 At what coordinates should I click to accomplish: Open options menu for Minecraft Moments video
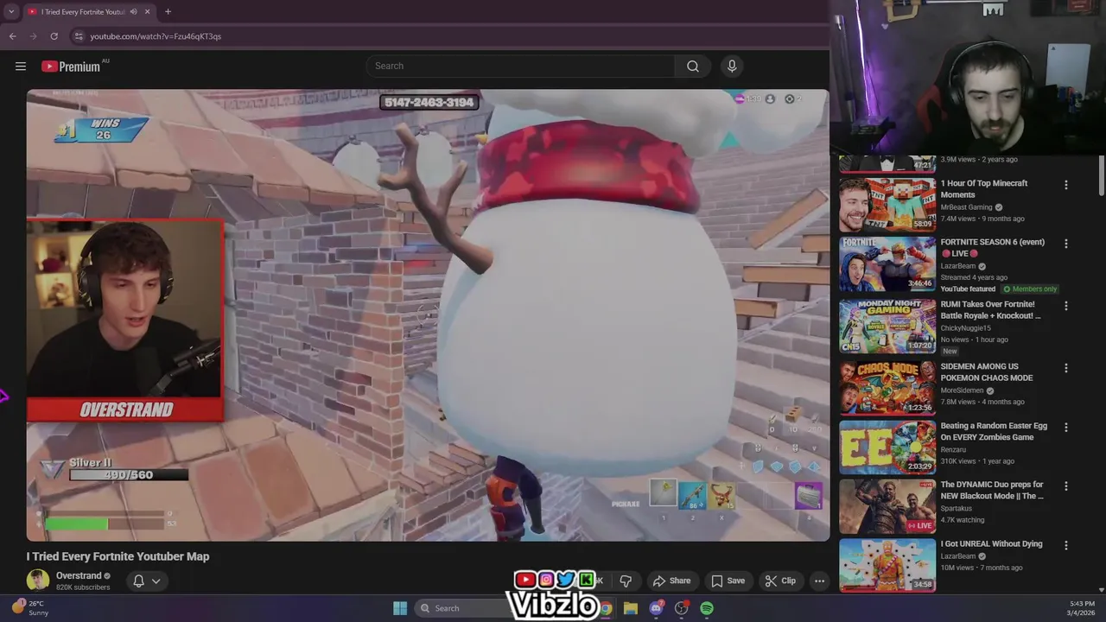tap(1065, 185)
